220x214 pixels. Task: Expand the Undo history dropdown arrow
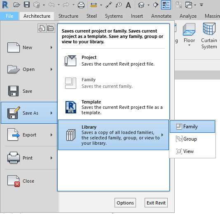click(59, 5)
